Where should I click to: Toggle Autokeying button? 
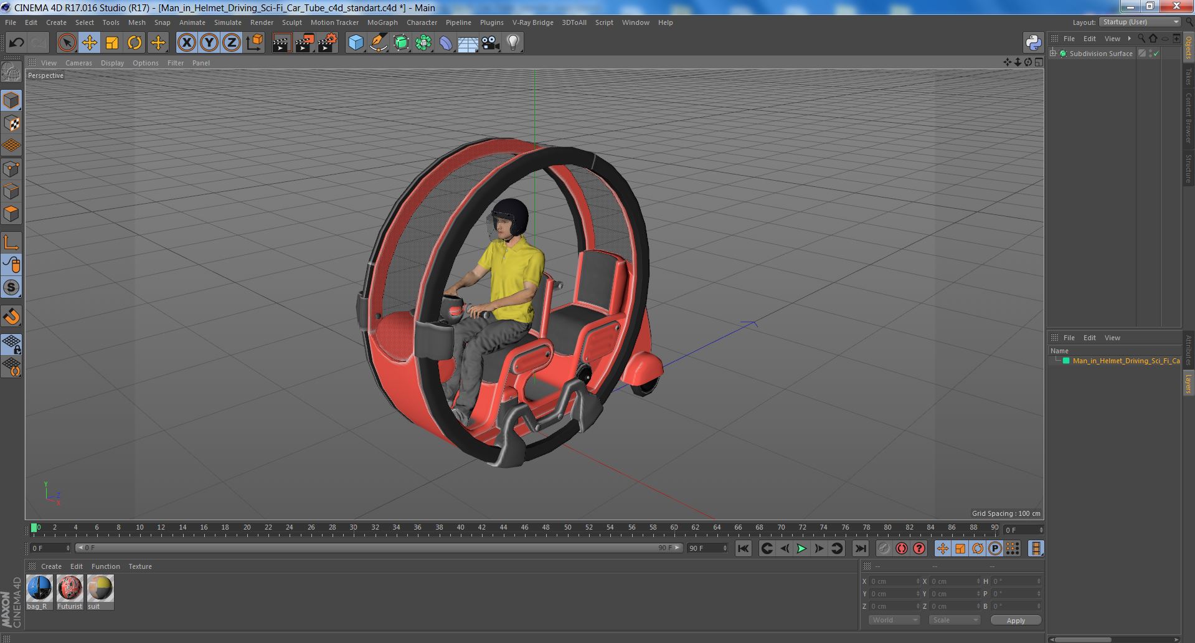[x=902, y=548]
